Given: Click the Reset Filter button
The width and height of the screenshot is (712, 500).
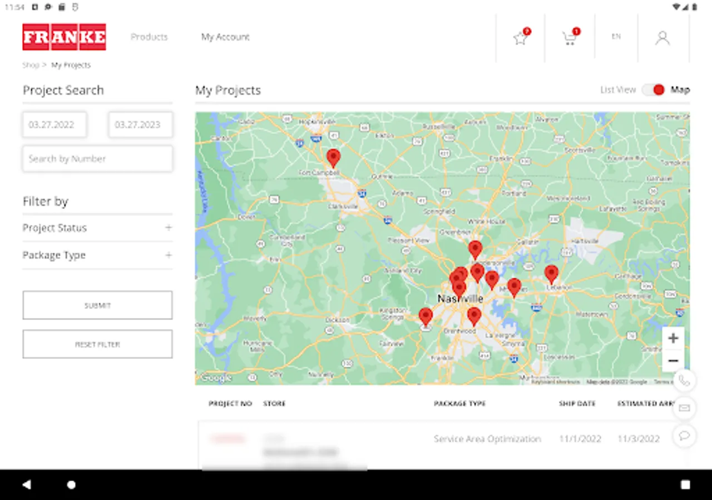Looking at the screenshot, I should [x=97, y=344].
